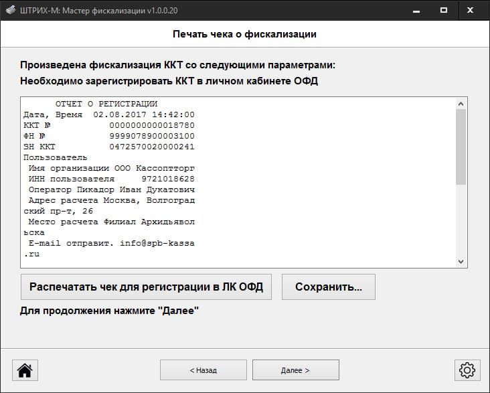
Task: Minimize the Мастер фискализации window
Action: click(x=416, y=10)
